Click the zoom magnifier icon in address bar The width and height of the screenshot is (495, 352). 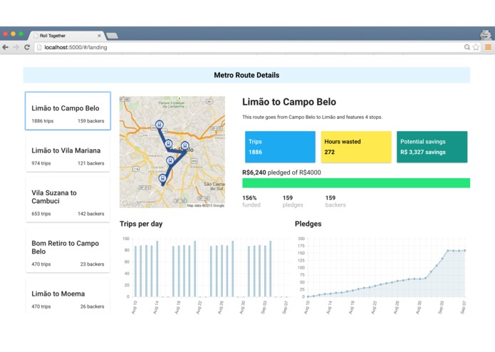[467, 47]
